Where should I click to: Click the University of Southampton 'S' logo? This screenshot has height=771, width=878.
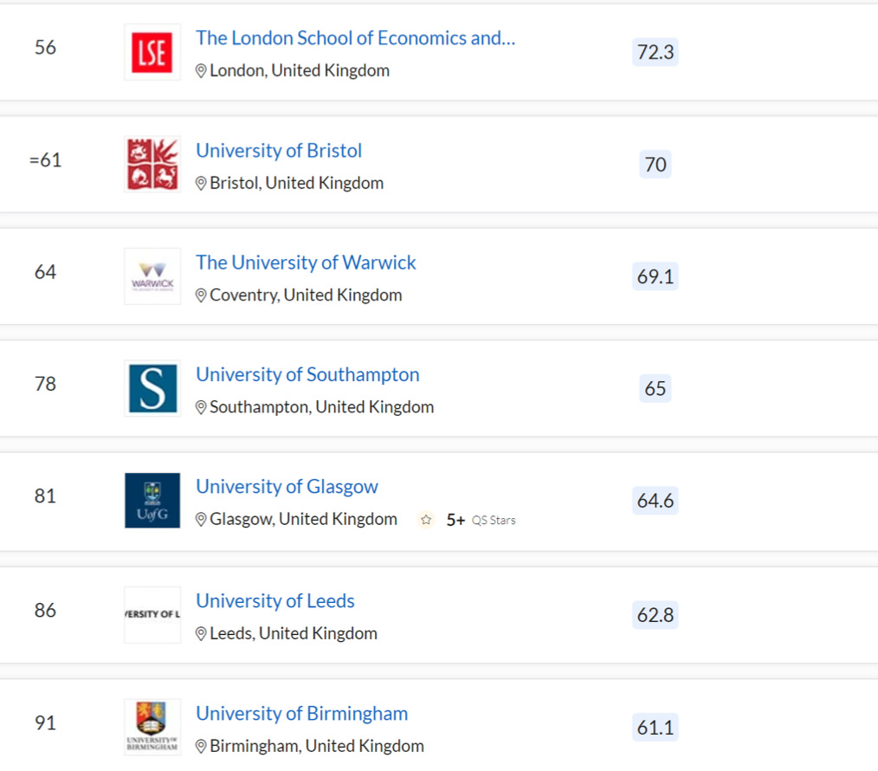point(152,388)
